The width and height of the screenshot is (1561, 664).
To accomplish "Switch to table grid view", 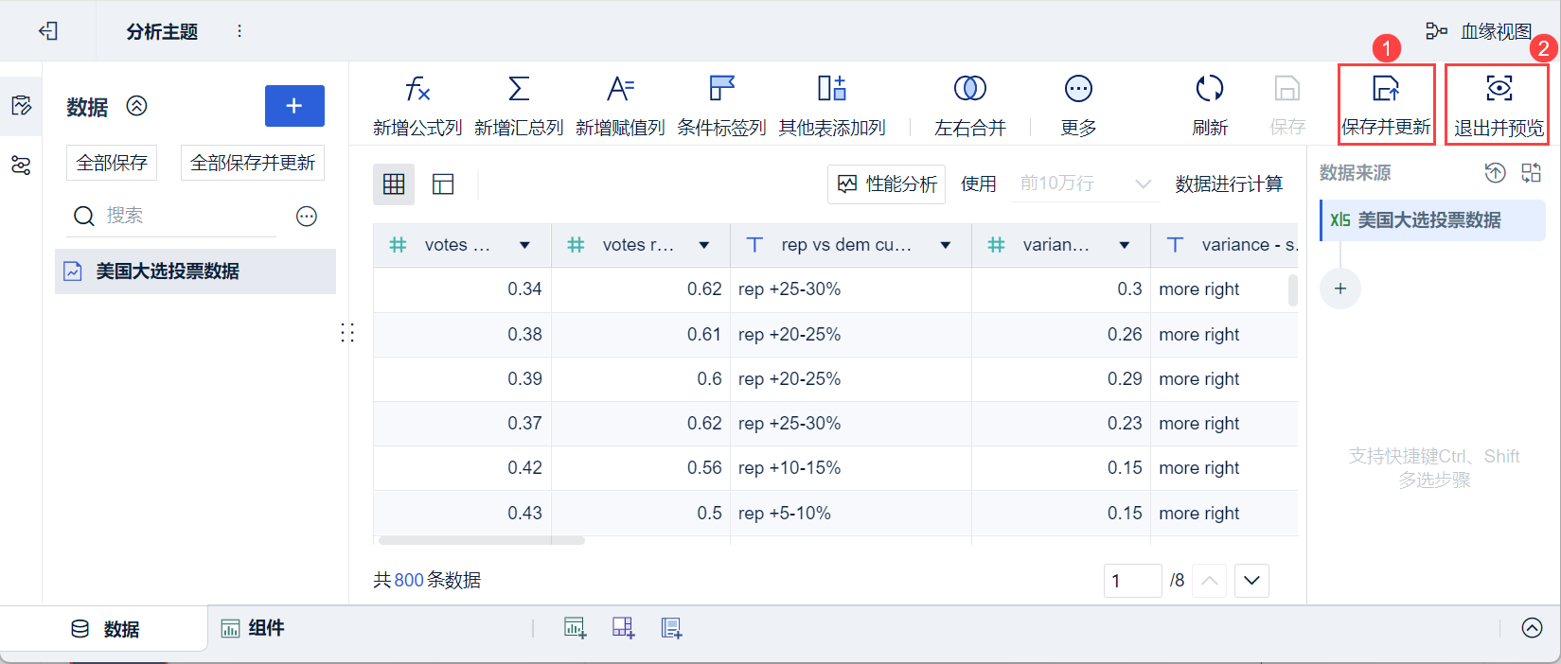I will pyautogui.click(x=394, y=183).
